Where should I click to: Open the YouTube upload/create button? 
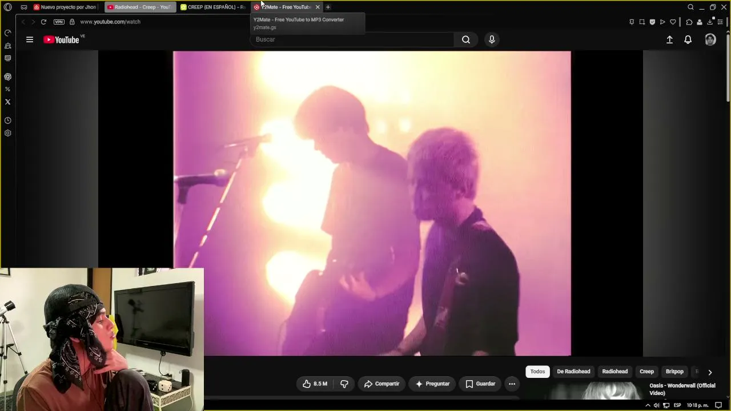point(669,39)
